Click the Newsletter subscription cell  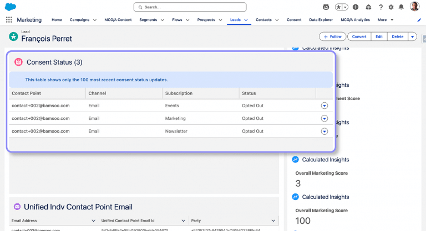coord(176,131)
